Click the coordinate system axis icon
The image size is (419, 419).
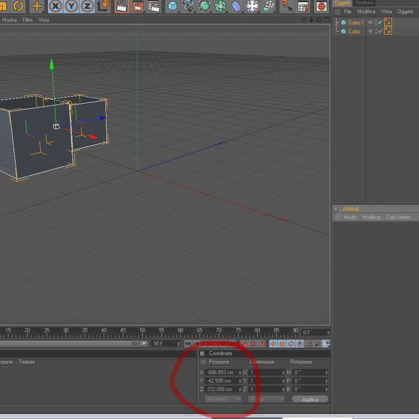point(103,6)
